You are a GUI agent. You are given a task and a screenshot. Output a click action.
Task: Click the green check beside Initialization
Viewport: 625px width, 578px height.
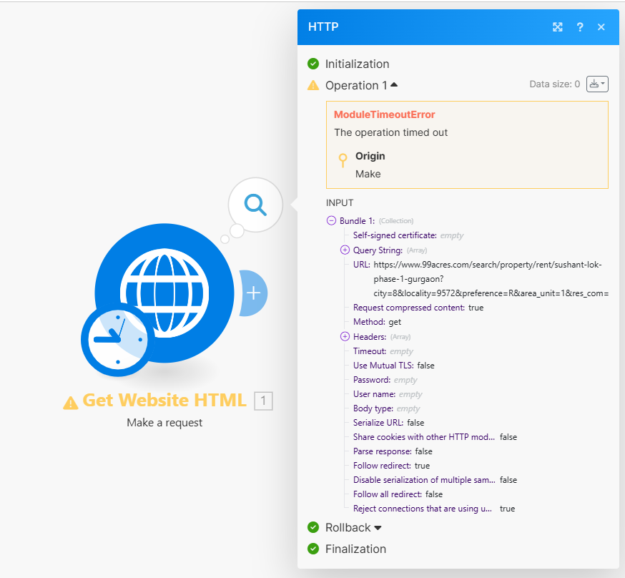[x=313, y=64]
